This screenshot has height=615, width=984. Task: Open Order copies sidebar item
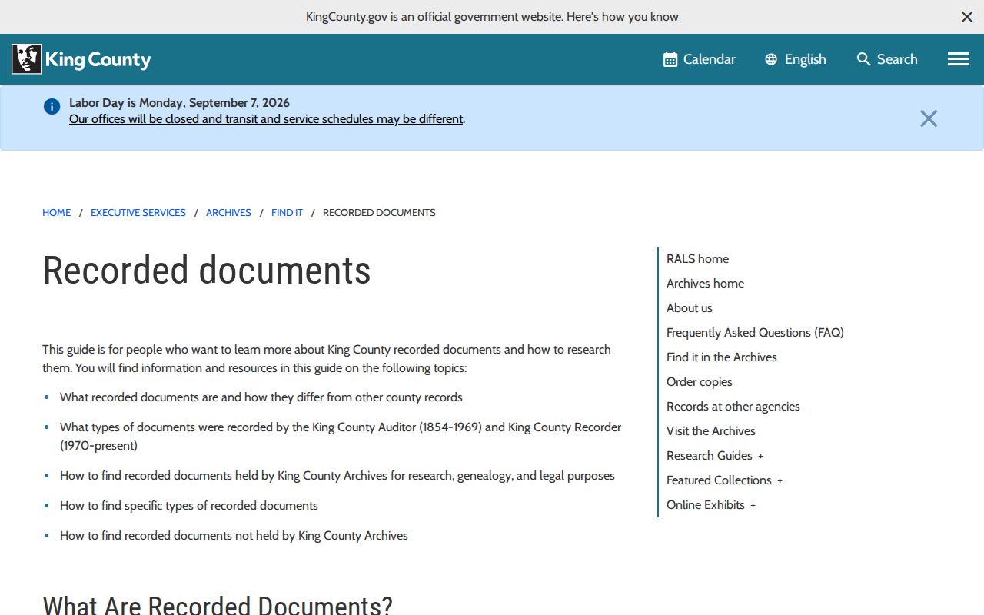(700, 382)
